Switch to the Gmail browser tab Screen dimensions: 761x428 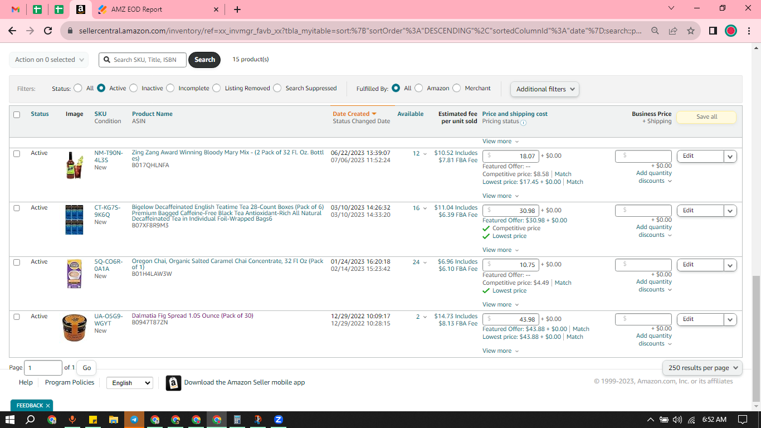point(16,9)
